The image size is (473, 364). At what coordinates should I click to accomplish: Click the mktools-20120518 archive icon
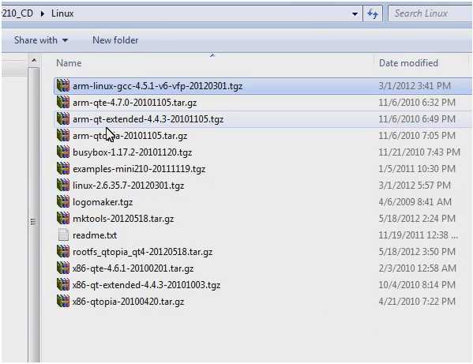63,219
